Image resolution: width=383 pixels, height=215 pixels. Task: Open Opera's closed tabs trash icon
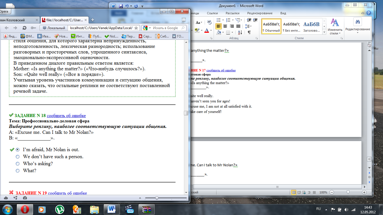point(184,20)
